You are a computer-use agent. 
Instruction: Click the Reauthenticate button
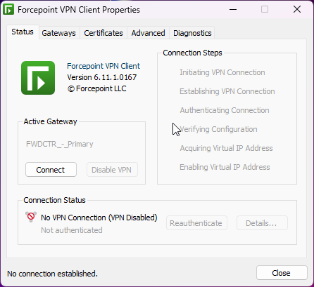[196, 223]
